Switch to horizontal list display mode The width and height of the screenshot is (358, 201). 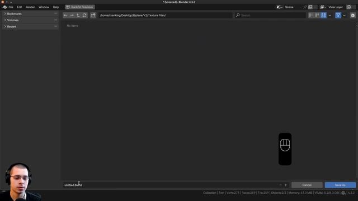click(317, 15)
